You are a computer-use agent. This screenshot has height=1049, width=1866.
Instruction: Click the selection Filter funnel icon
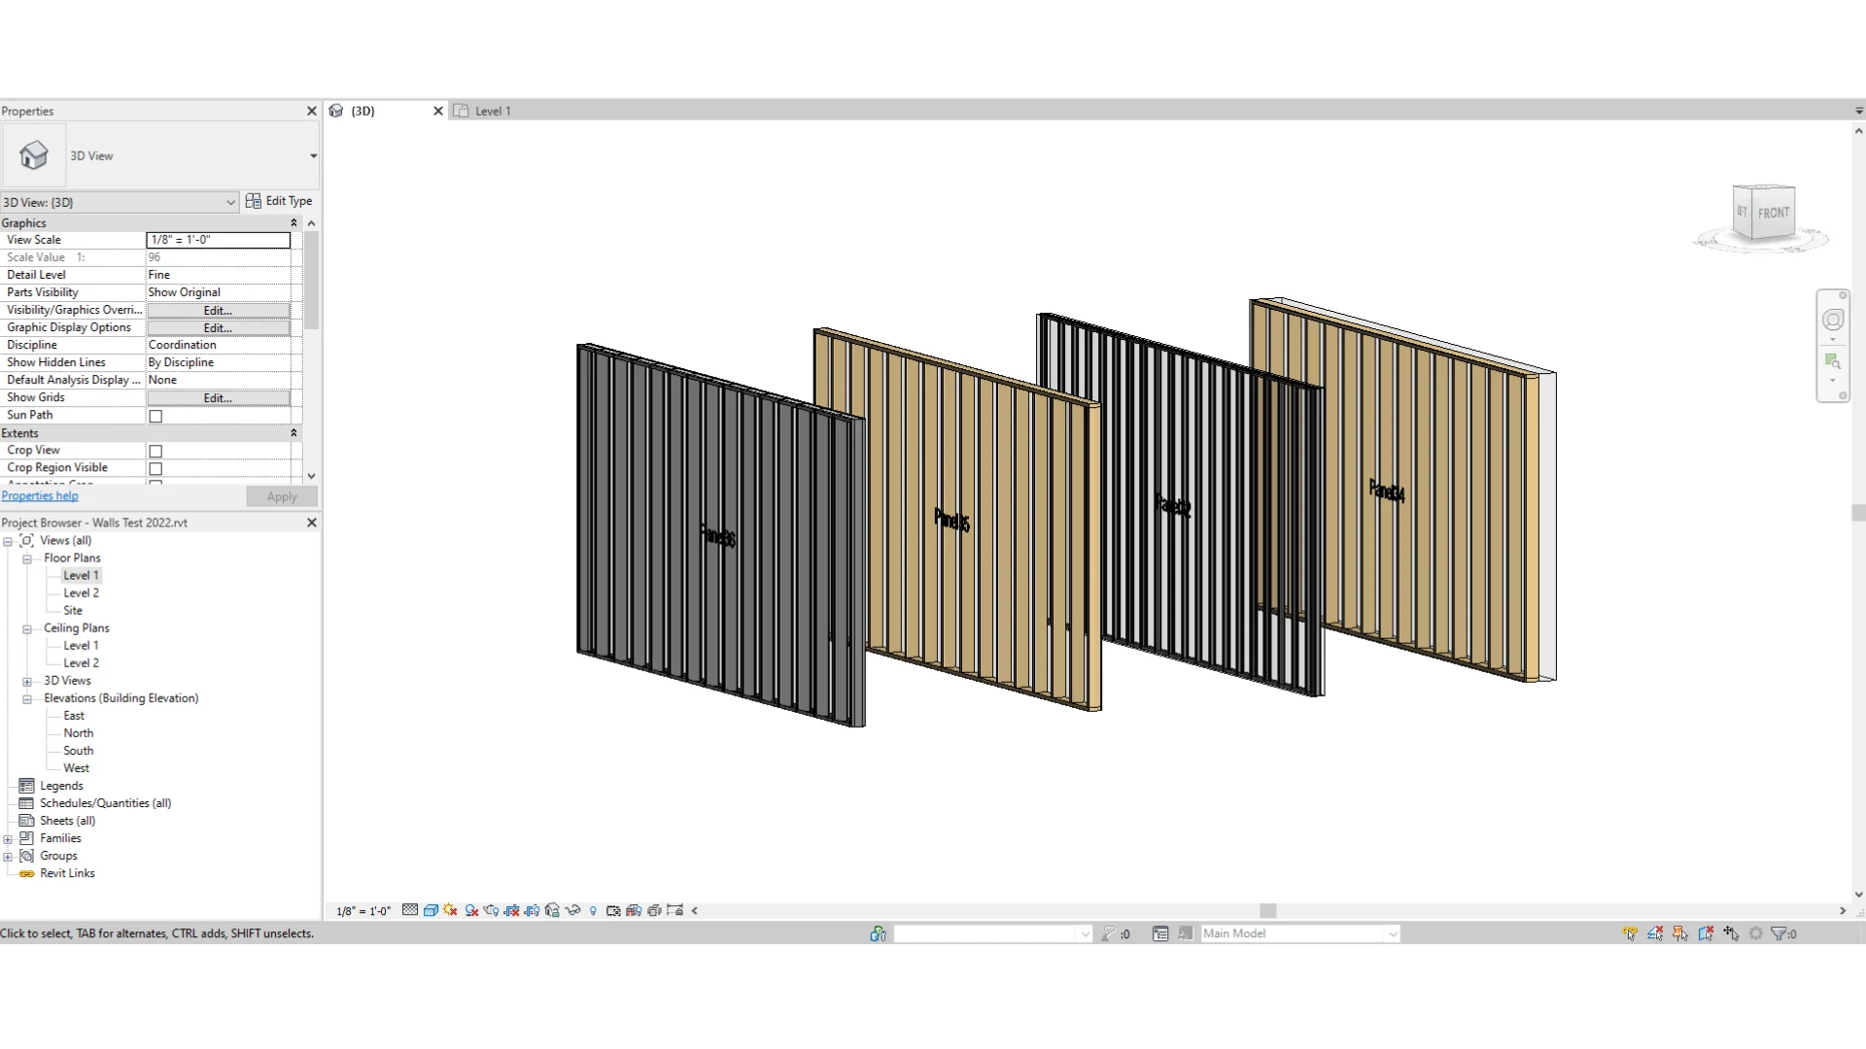click(x=1779, y=933)
